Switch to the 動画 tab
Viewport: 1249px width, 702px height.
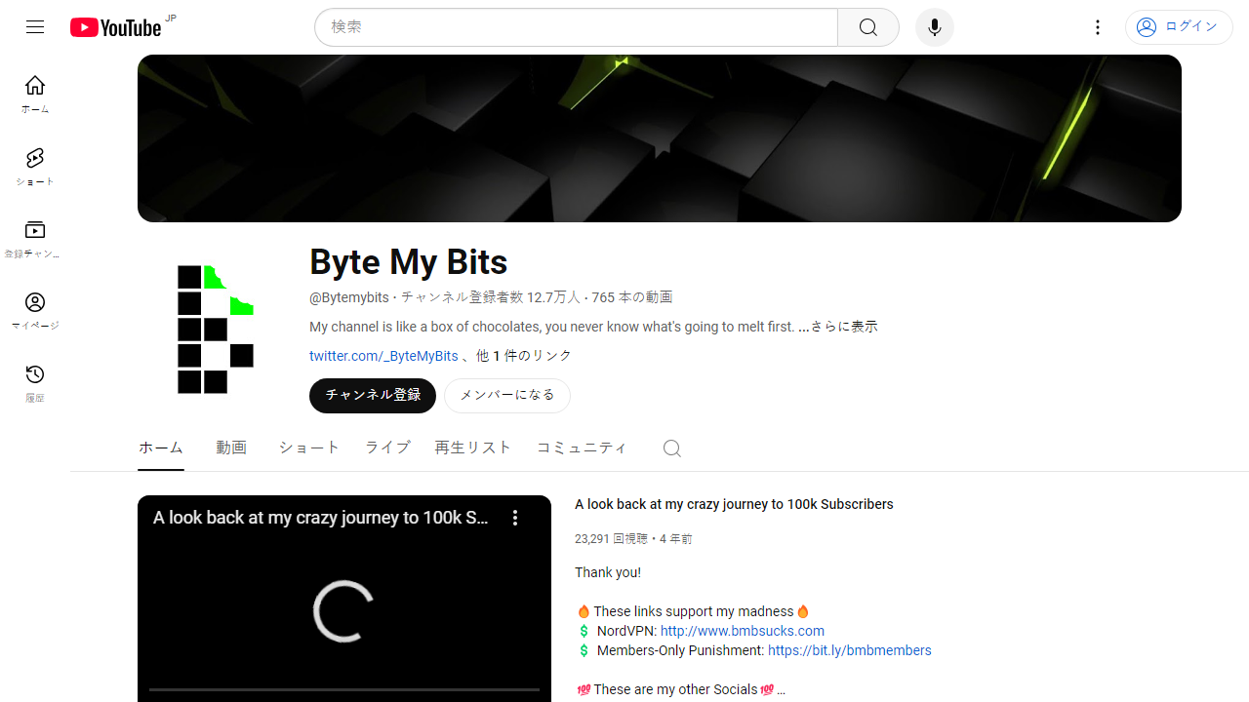coord(231,448)
